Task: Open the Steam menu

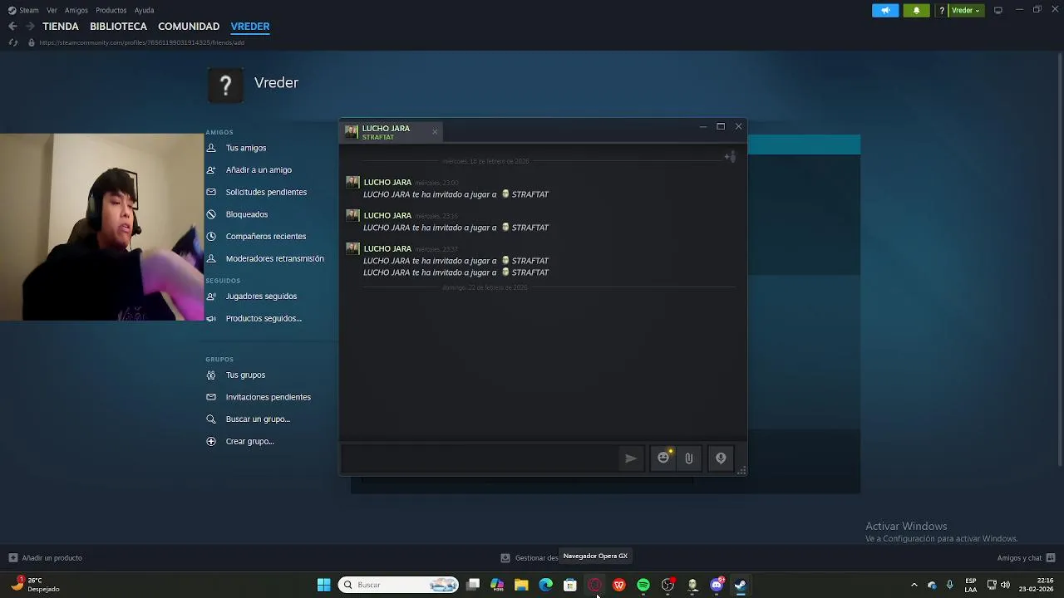Action: pyautogui.click(x=23, y=10)
